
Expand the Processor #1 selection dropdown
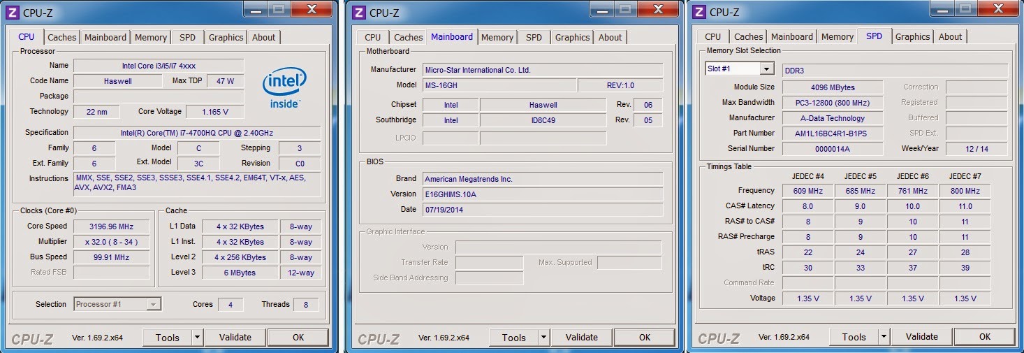point(153,304)
